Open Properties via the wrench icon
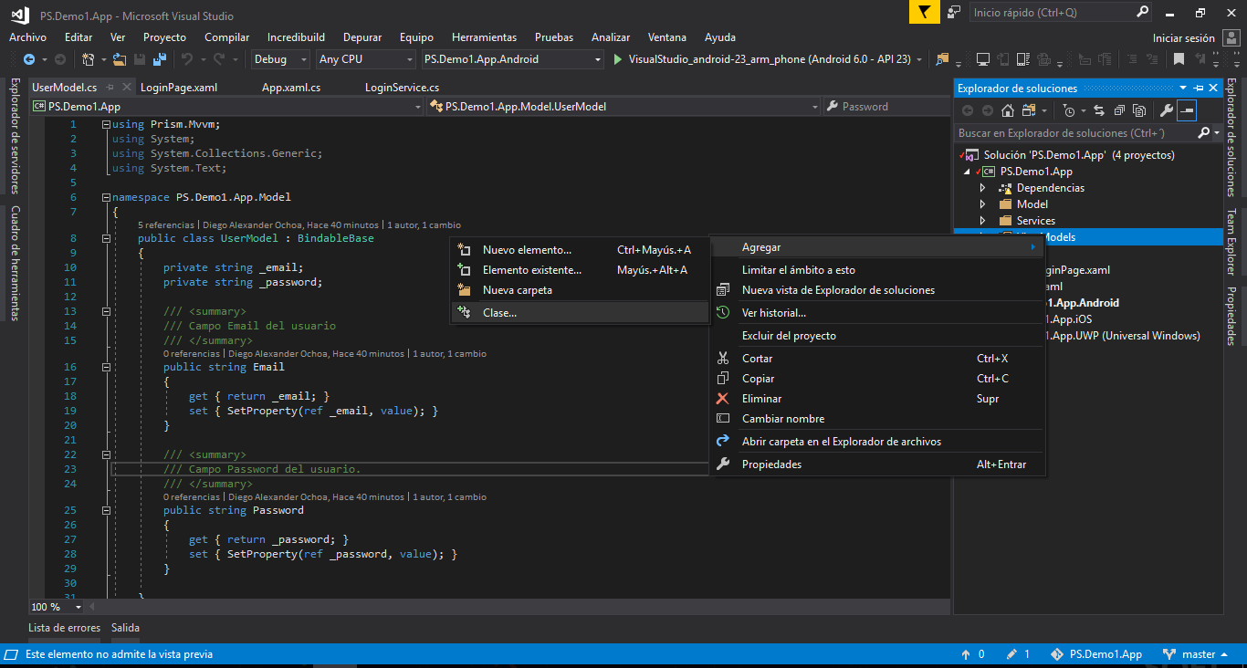Image resolution: width=1247 pixels, height=668 pixels. tap(1167, 110)
